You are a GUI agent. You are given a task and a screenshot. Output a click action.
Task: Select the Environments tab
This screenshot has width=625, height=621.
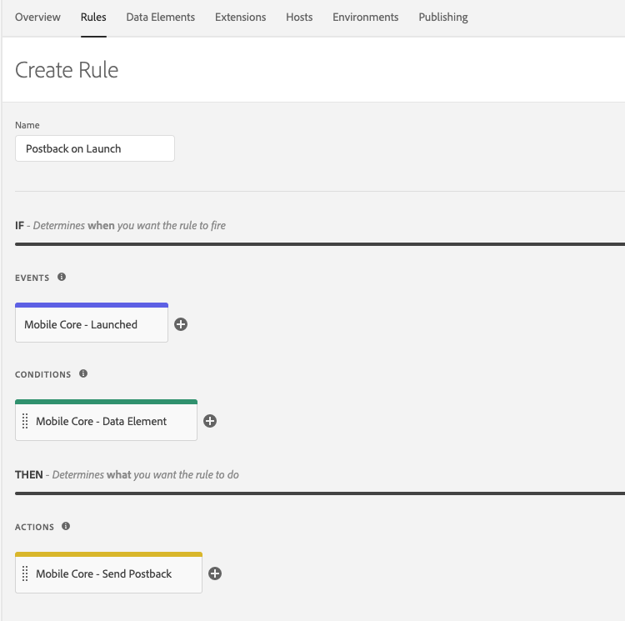click(x=366, y=18)
